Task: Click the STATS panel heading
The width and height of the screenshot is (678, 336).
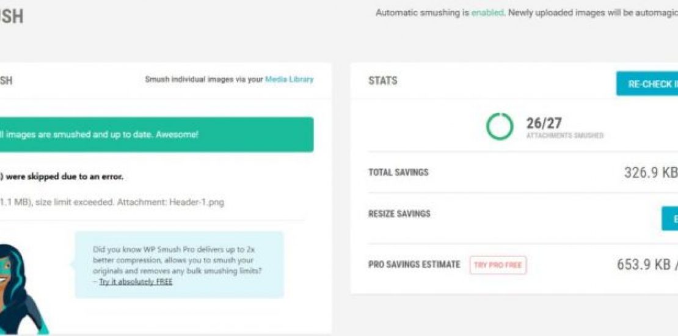Action: (383, 81)
